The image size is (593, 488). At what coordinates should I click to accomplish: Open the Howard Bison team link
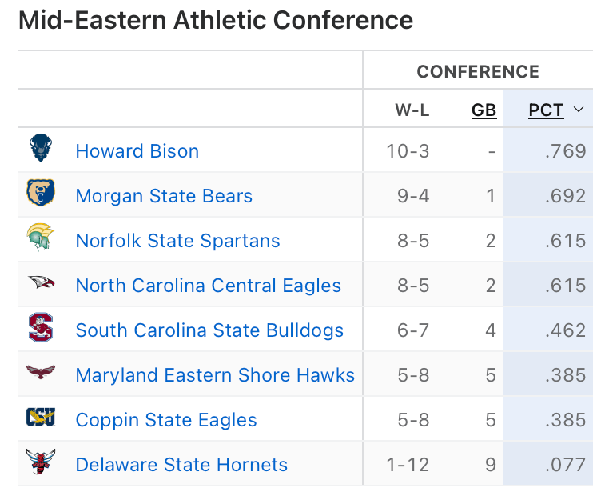pyautogui.click(x=137, y=151)
